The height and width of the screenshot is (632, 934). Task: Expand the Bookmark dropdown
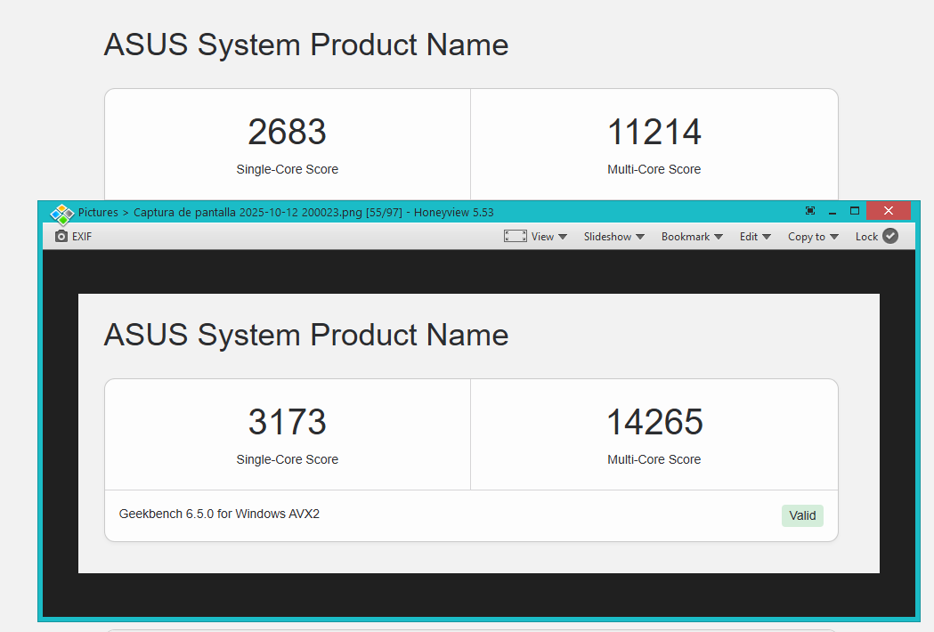click(692, 237)
